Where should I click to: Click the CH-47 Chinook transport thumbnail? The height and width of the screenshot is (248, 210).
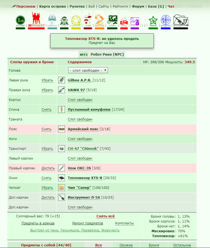click(62, 149)
